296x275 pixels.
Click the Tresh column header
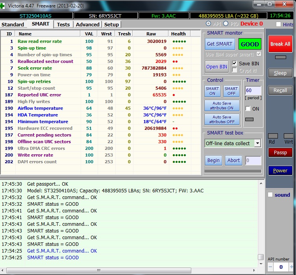click(x=124, y=34)
